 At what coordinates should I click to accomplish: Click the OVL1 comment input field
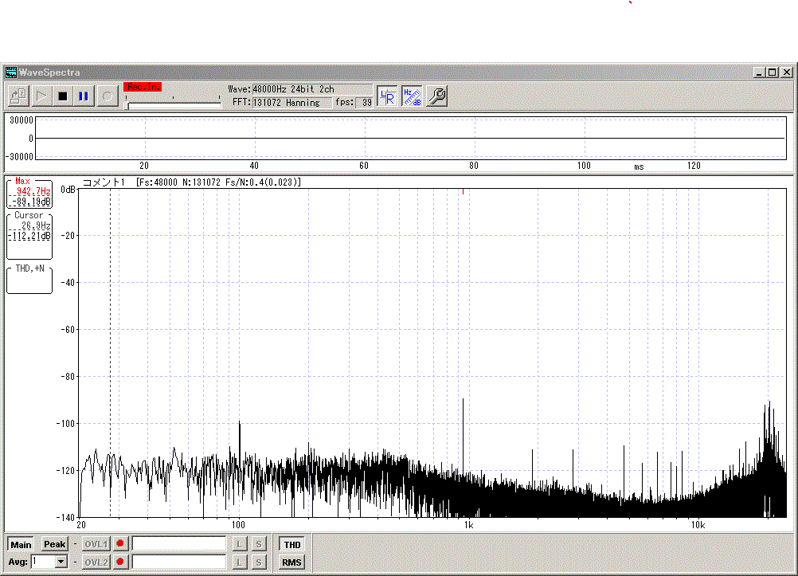[x=179, y=544]
